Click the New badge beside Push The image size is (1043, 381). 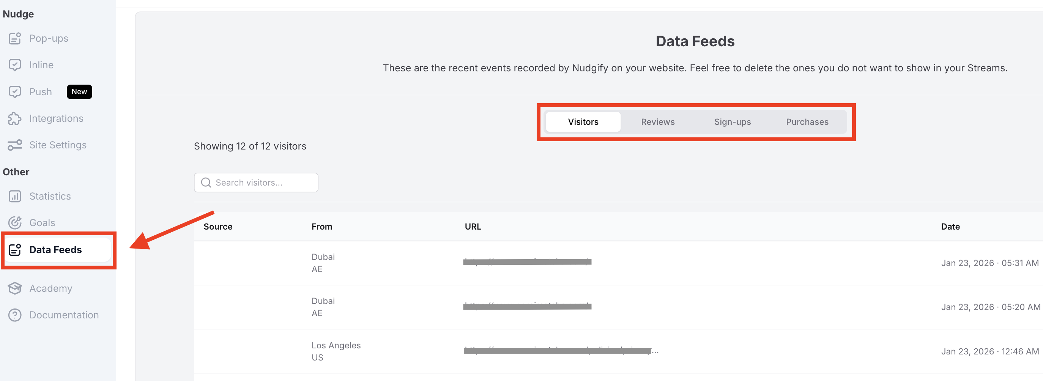[x=79, y=92]
